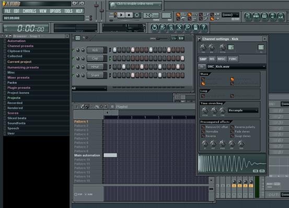The height and width of the screenshot is (208, 289).
Task: Open the Resample time stretching dropdown
Action: 243,111
